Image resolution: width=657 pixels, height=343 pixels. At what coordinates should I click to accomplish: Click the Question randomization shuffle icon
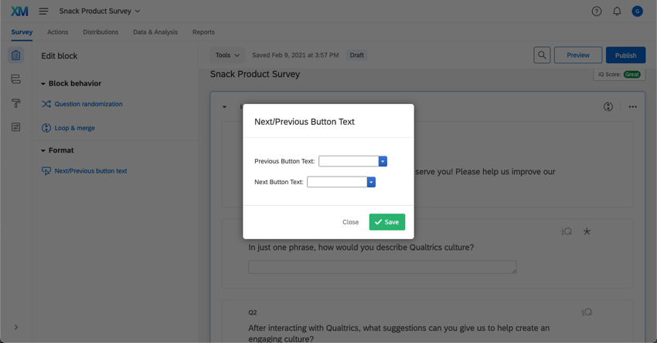46,104
